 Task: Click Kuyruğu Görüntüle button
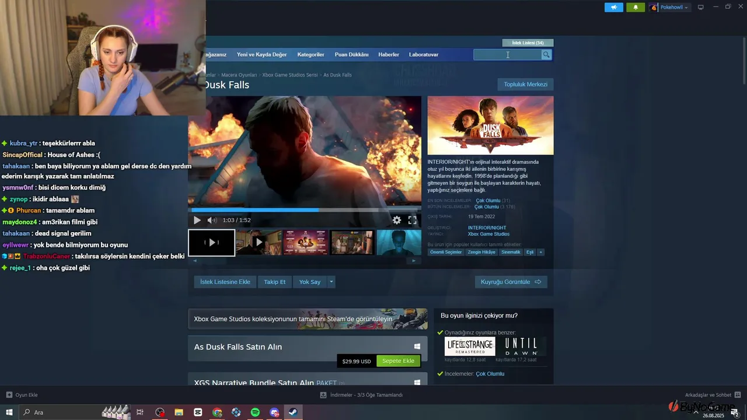pos(511,282)
